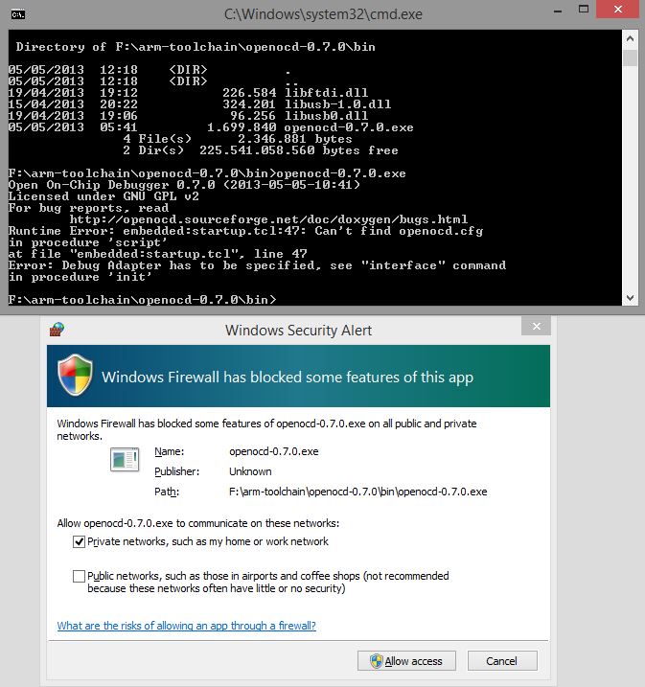The width and height of the screenshot is (645, 687).
Task: Click the Windows Firewall shield icon in banner
Action: 75,375
